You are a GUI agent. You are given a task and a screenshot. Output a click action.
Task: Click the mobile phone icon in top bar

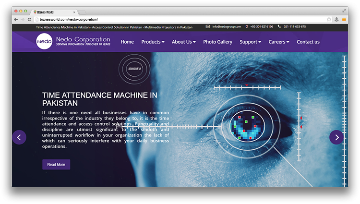tap(247, 27)
